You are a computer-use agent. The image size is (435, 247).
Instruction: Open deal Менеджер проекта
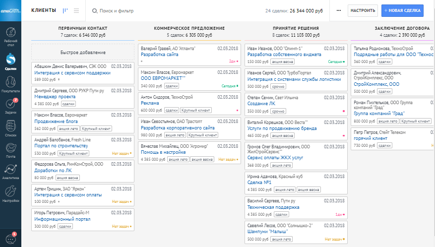tap(55, 97)
